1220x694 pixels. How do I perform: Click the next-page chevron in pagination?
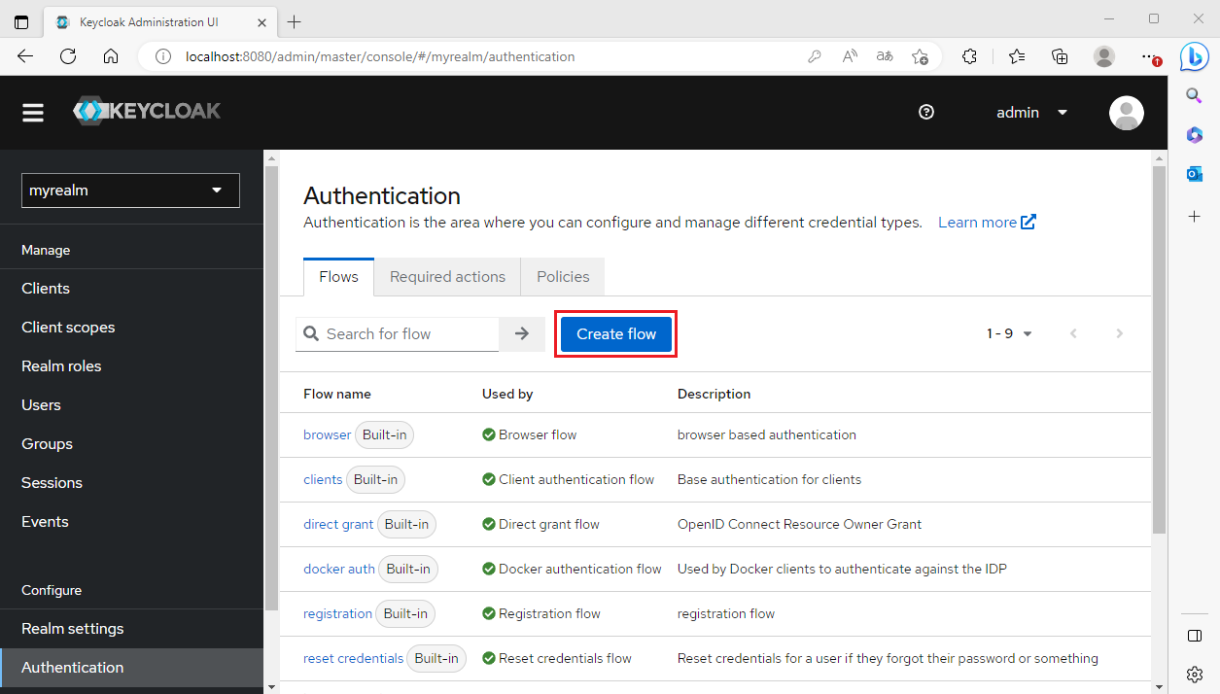coord(1119,333)
